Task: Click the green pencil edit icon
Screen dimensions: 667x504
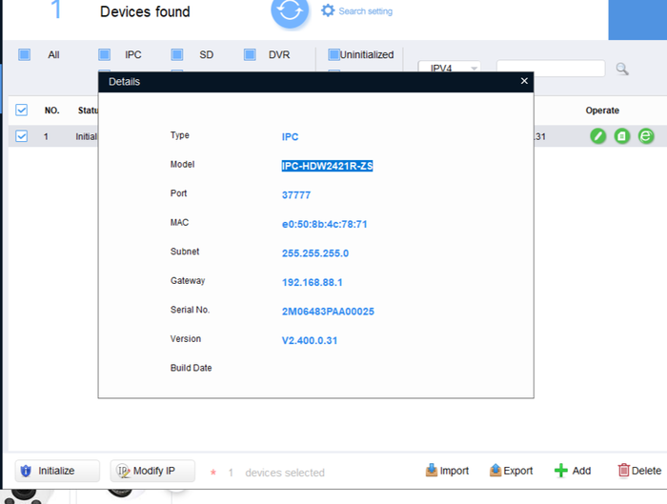Action: [x=598, y=136]
